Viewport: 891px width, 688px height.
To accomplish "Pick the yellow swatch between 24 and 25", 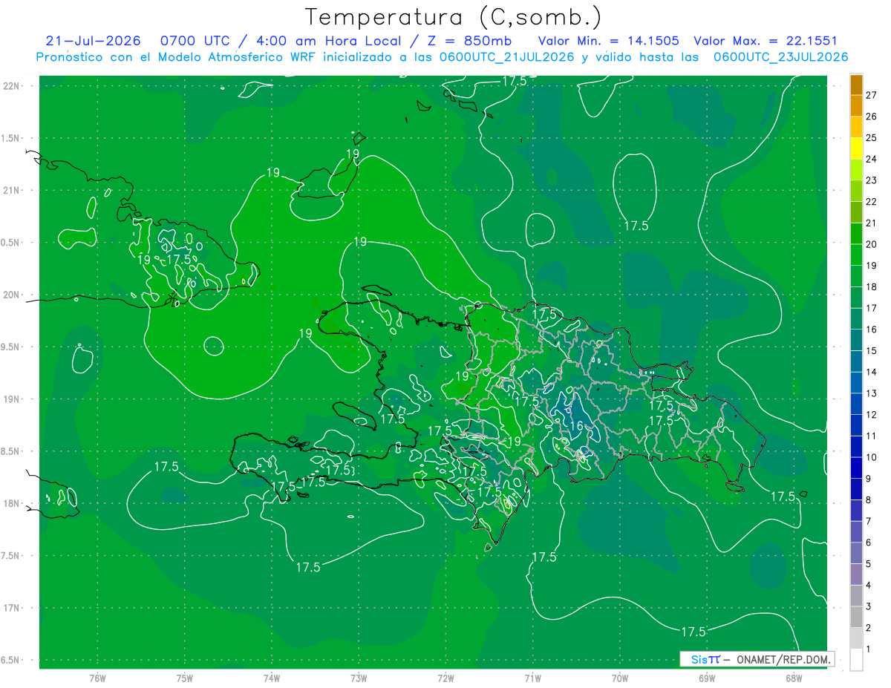I will 856,148.
